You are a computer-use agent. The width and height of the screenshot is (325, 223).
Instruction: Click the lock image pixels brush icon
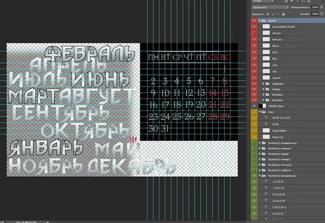(x=273, y=14)
